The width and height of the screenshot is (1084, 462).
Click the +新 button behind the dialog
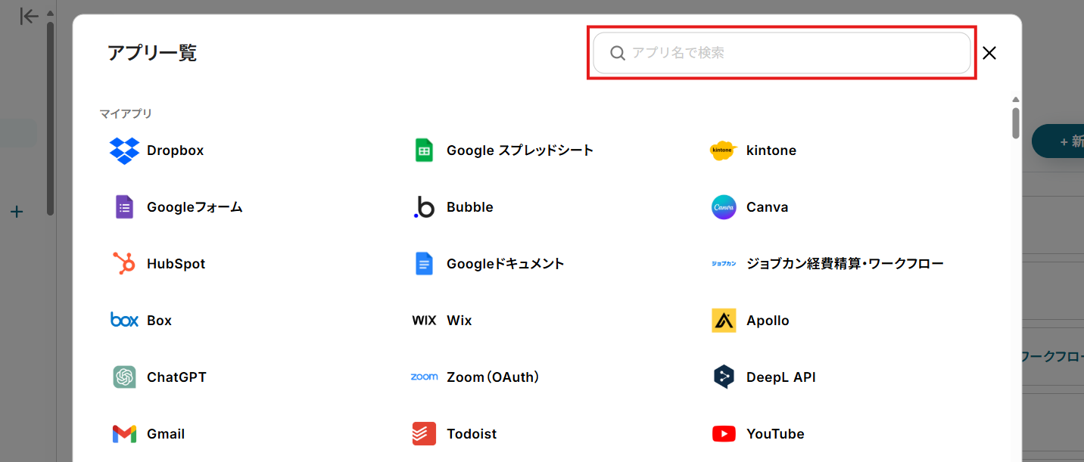[1058, 141]
